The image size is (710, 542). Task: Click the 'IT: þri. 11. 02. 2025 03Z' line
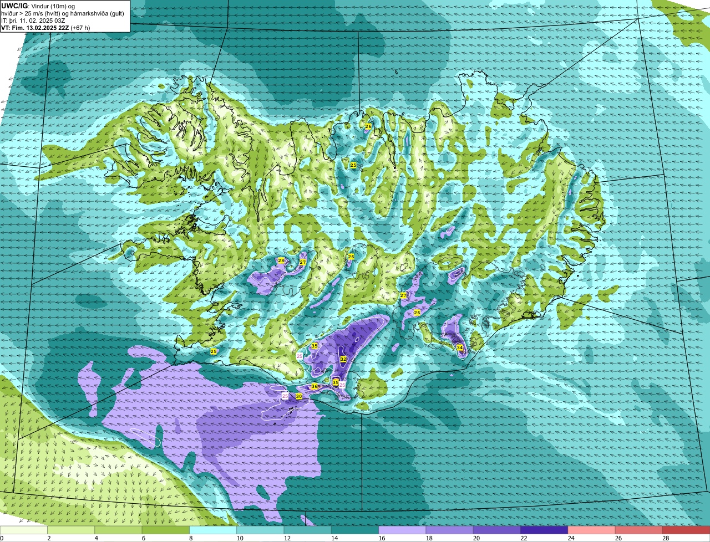click(x=33, y=20)
